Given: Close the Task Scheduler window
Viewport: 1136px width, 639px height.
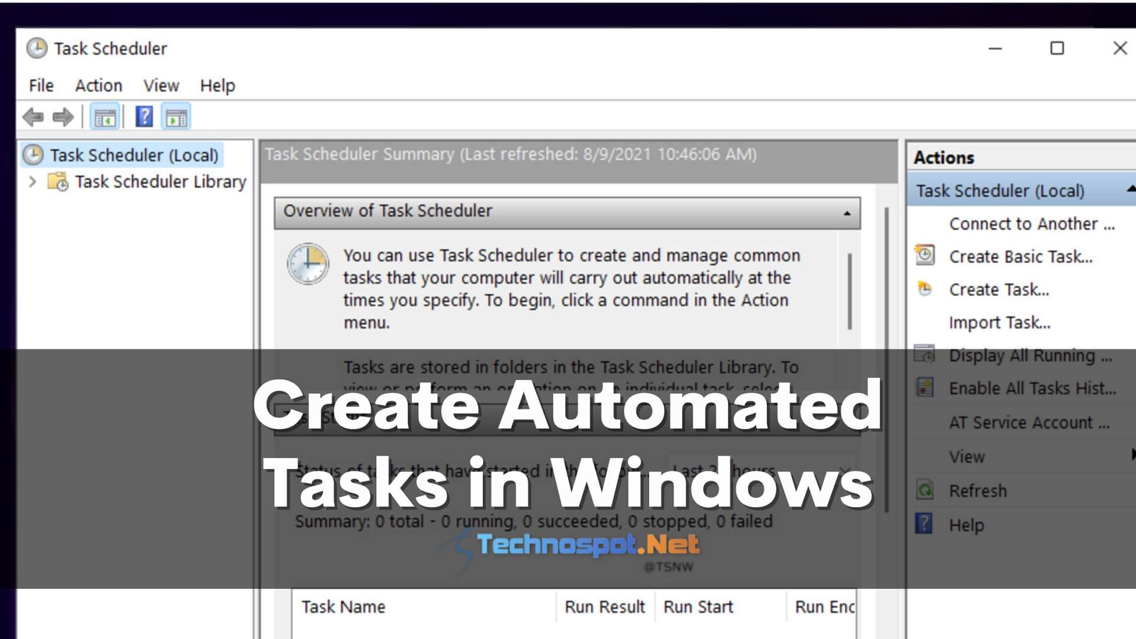Looking at the screenshot, I should (x=1119, y=49).
